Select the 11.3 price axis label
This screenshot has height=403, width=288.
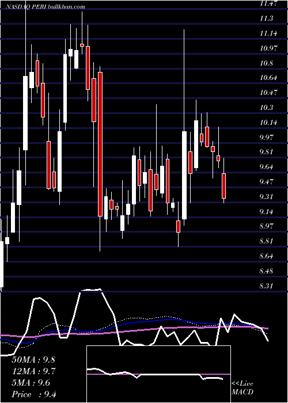(266, 18)
